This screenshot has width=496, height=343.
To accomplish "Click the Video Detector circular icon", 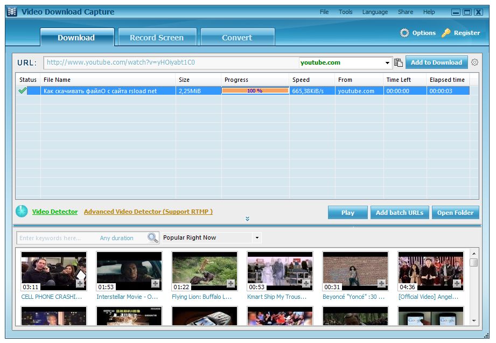I will click(x=22, y=212).
